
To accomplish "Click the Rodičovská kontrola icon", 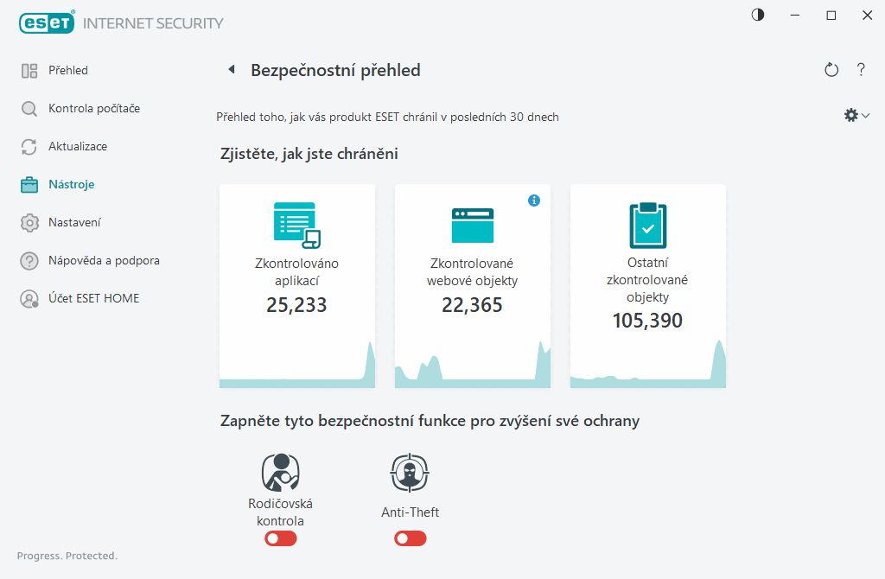I will click(280, 473).
